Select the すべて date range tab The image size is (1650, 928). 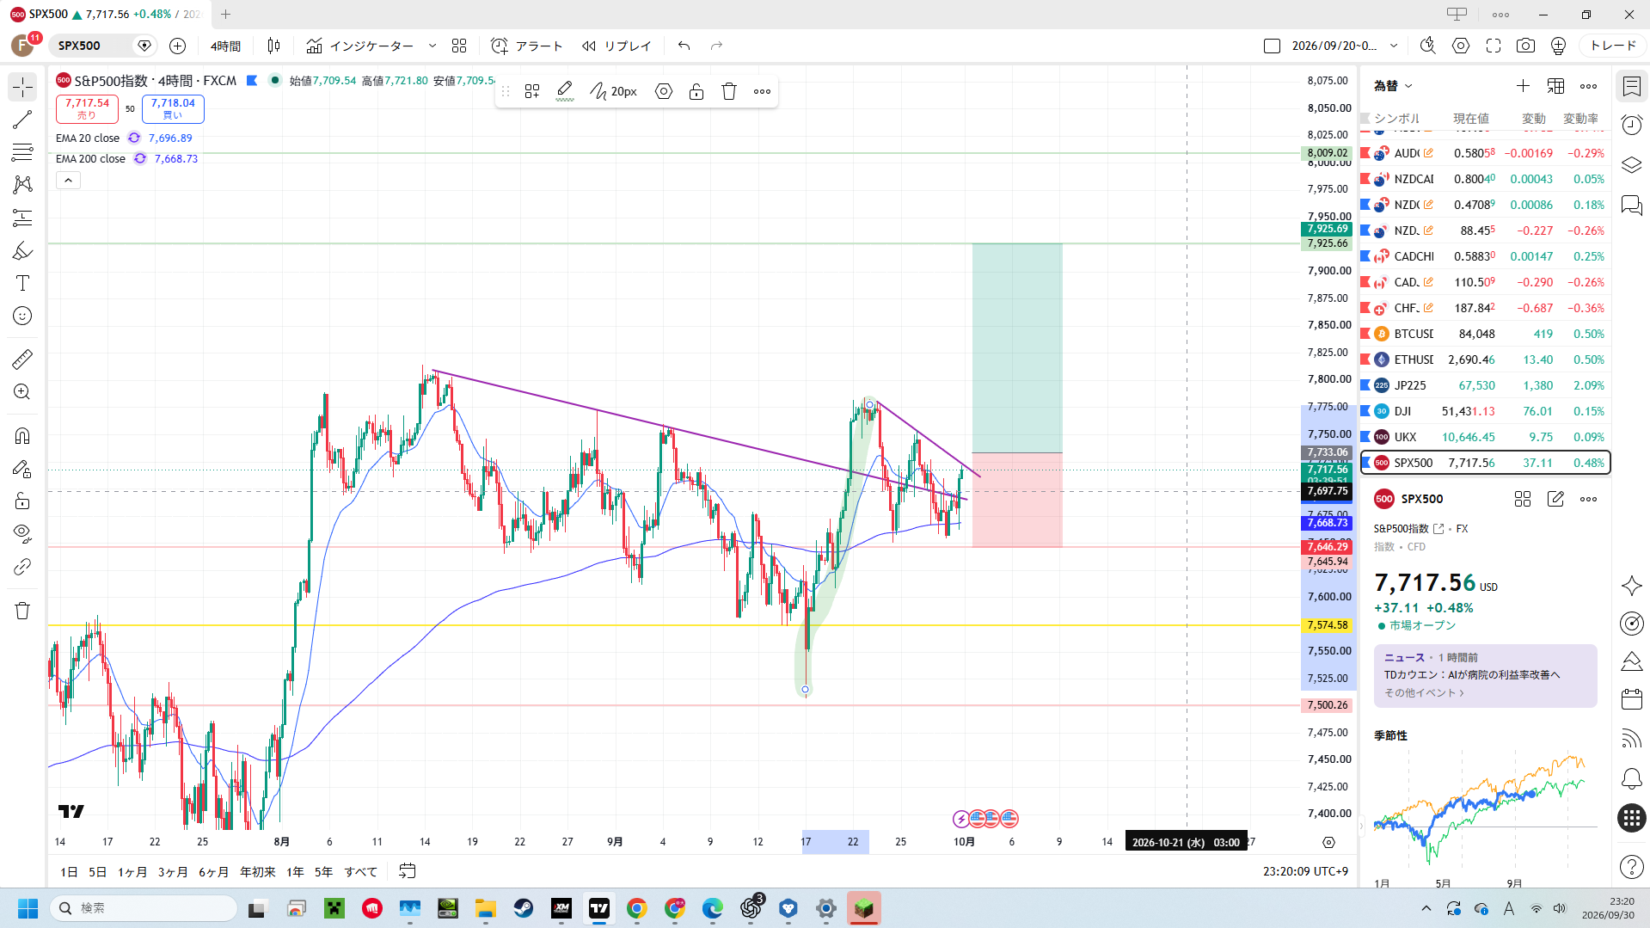[361, 871]
